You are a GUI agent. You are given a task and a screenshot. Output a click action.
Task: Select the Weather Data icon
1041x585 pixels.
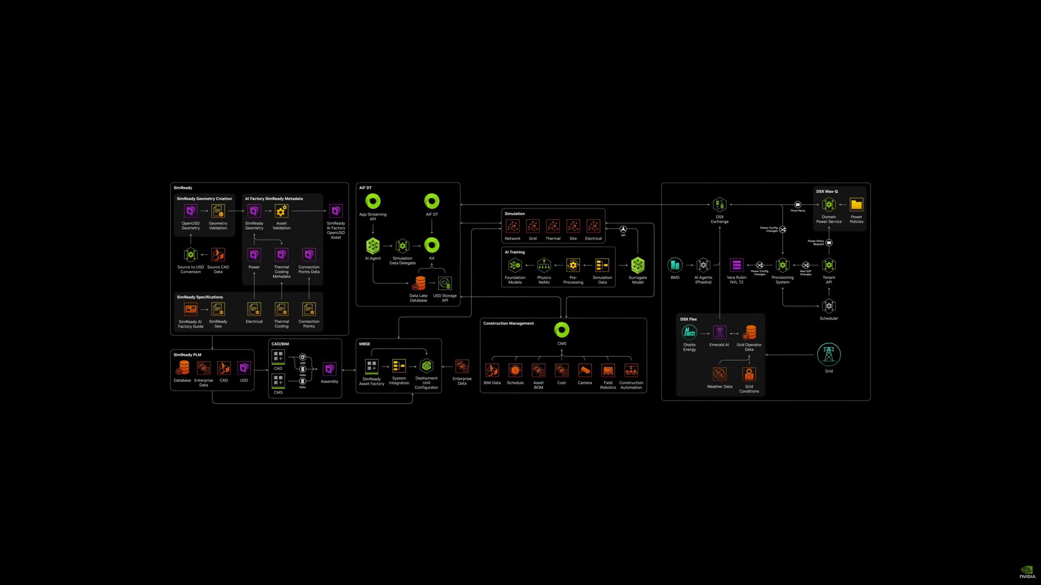pyautogui.click(x=719, y=374)
